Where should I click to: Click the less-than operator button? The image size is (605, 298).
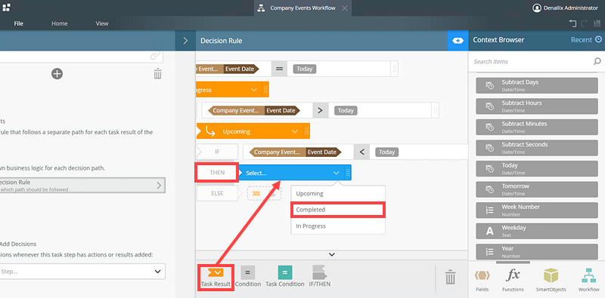(361, 152)
